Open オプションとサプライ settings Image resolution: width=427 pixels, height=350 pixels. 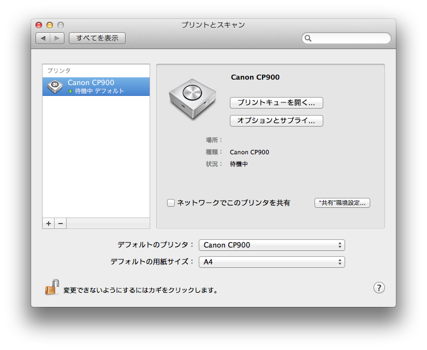pyautogui.click(x=276, y=120)
